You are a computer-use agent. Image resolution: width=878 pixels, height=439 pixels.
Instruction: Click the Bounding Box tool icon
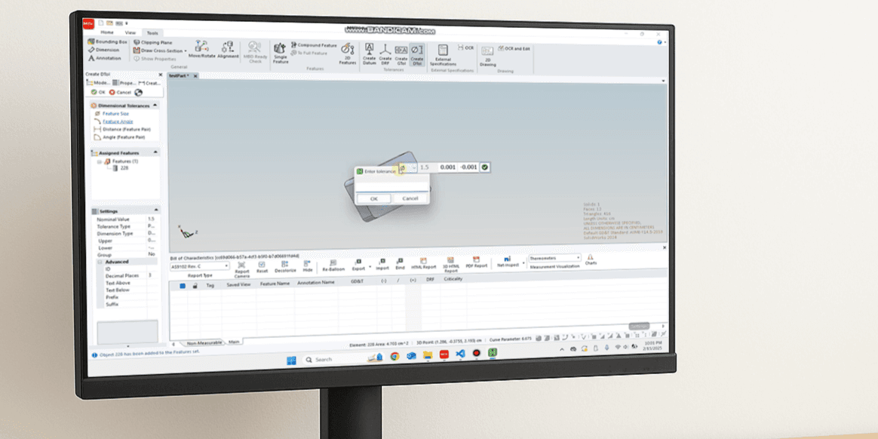(x=91, y=42)
